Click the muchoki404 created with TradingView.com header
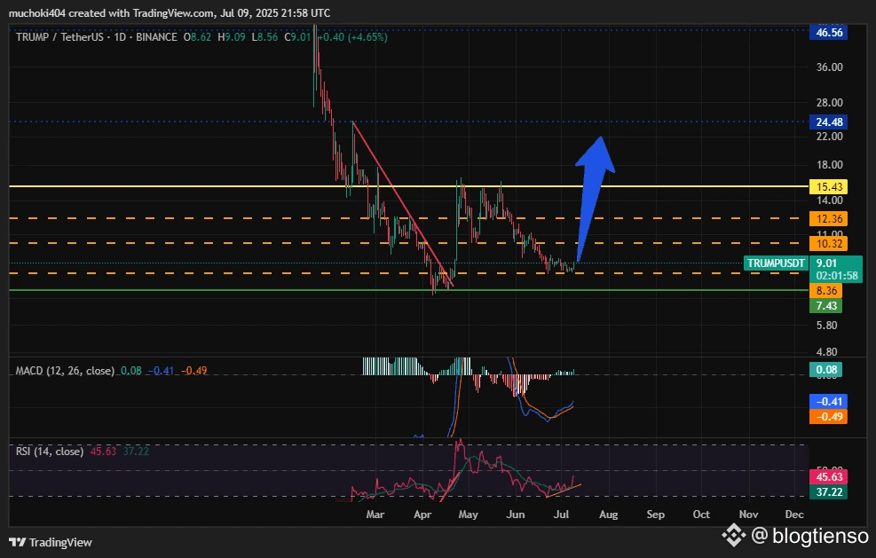 (x=170, y=12)
